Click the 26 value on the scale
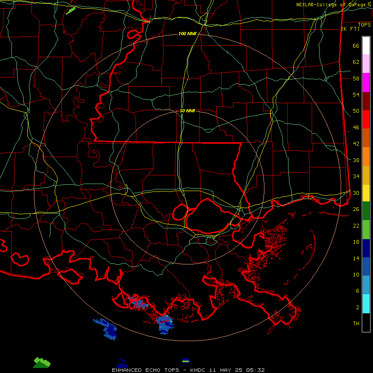373x373 pixels. click(x=356, y=209)
